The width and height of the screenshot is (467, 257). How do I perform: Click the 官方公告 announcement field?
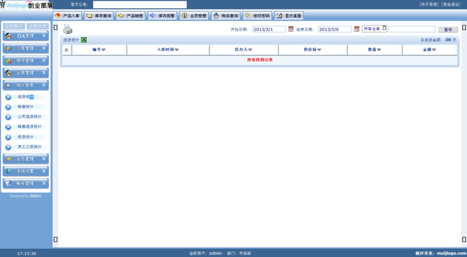coord(140,5)
